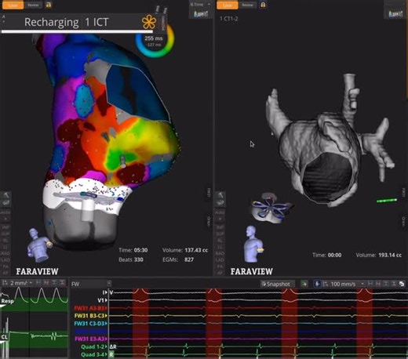
Task: Click the green icon next to Snapshot
Action: pyautogui.click(x=304, y=284)
